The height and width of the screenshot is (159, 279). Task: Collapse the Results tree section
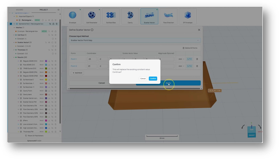point(14,57)
